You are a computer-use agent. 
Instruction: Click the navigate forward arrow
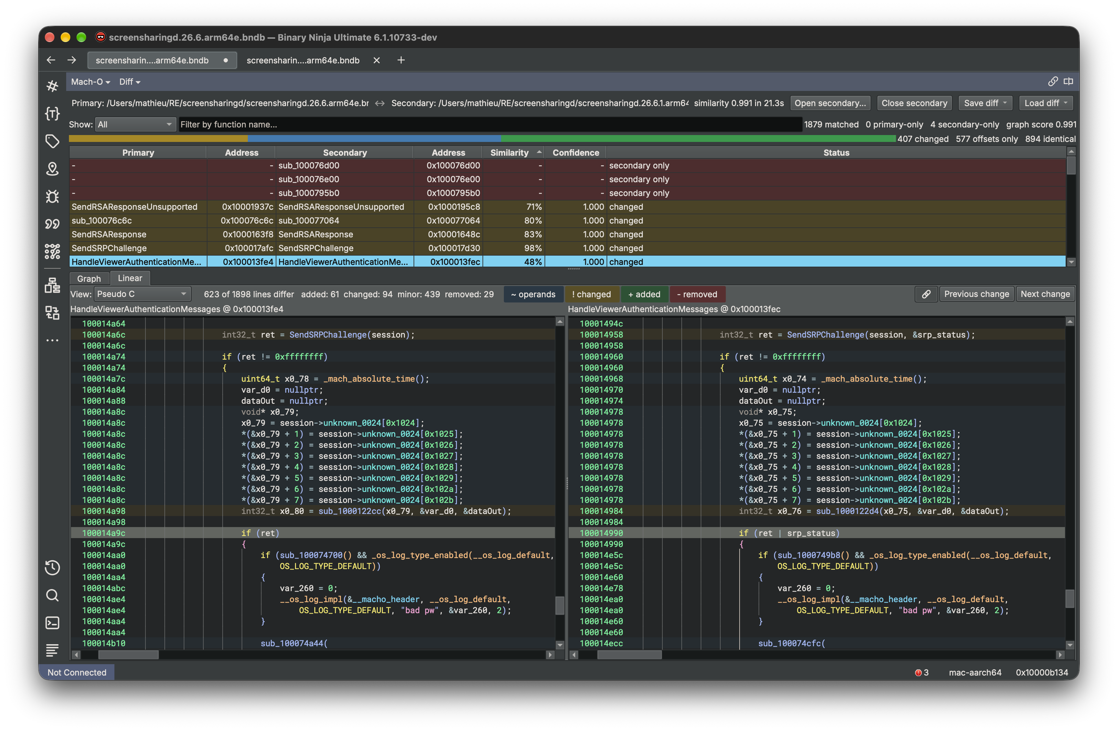pyautogui.click(x=71, y=60)
